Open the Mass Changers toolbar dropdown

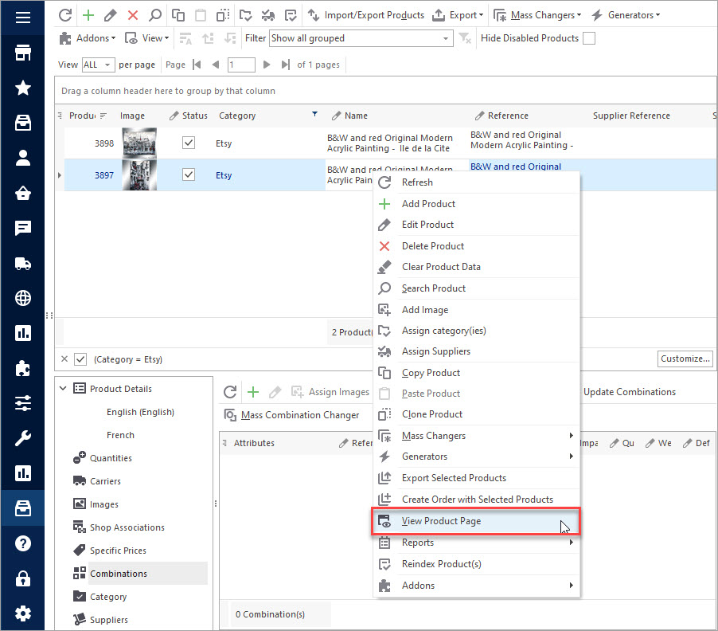[537, 15]
